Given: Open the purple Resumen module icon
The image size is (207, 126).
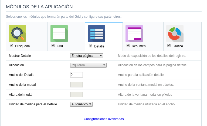Looking at the screenshot, I should click(134, 34).
